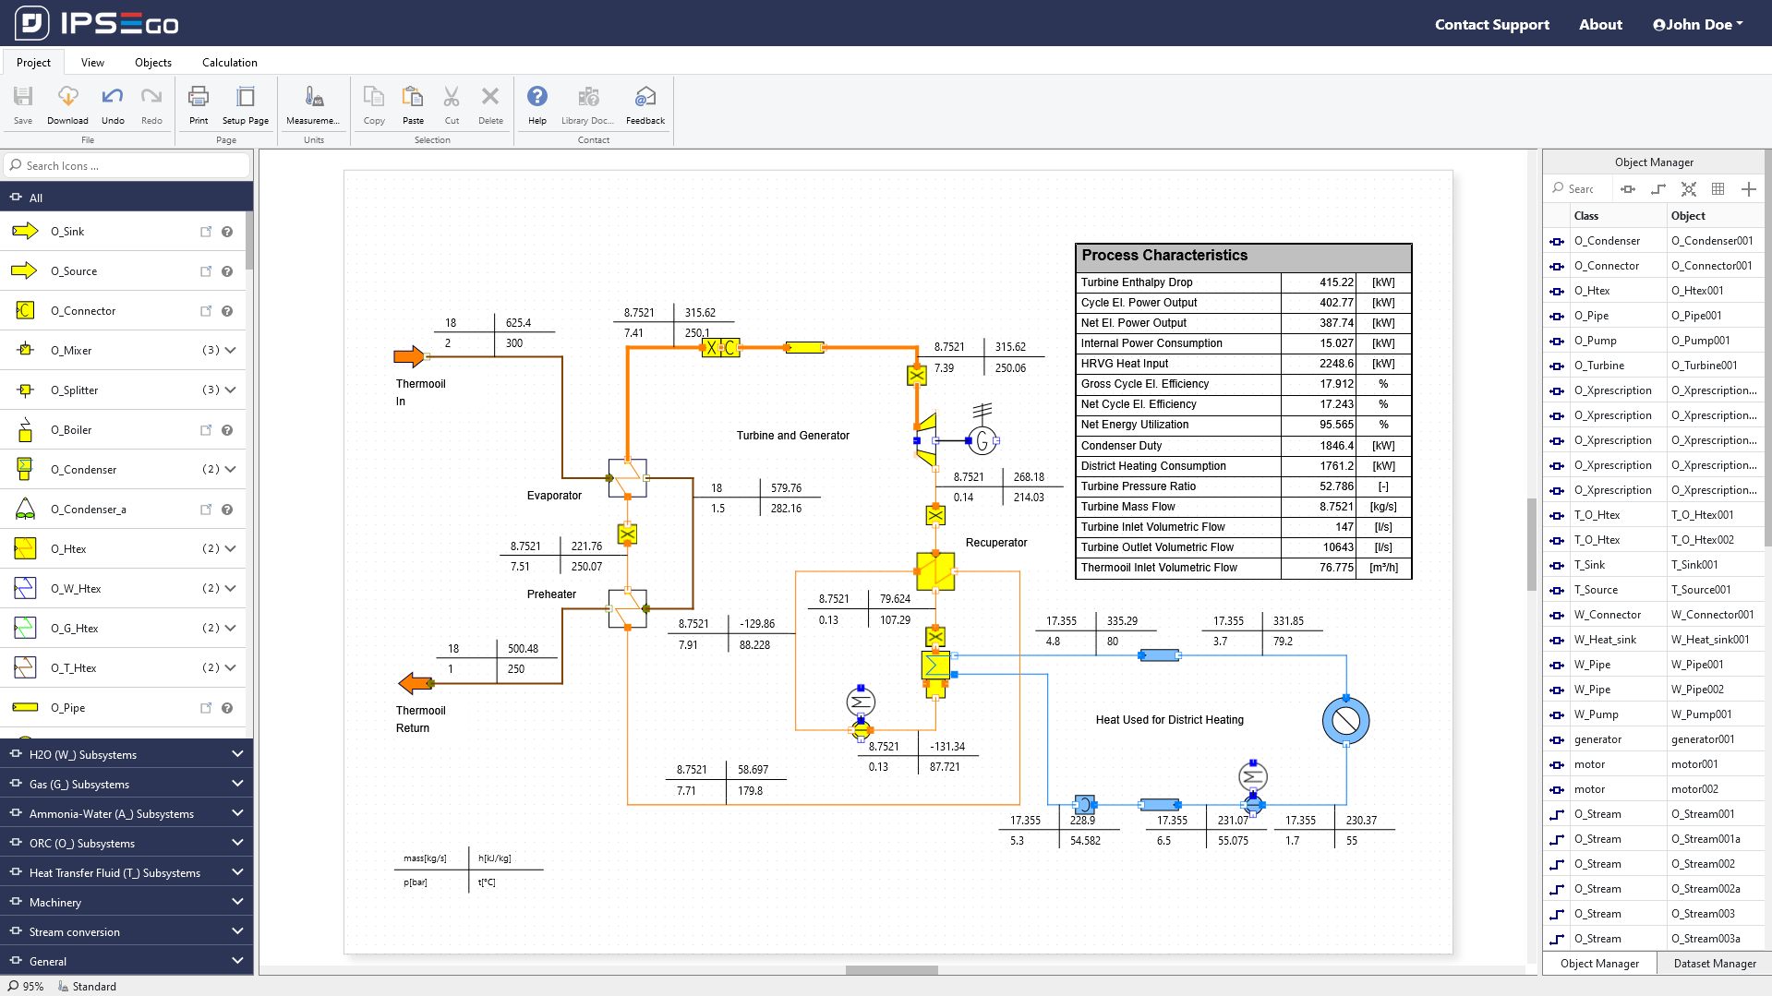Click the grid view icon in Object Manager
Screen dimensions: 1772x996
(1718, 188)
